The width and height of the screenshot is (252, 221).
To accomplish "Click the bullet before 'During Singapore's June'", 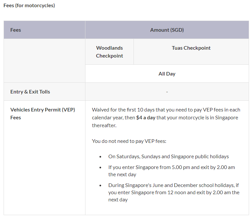I will point(100,185).
